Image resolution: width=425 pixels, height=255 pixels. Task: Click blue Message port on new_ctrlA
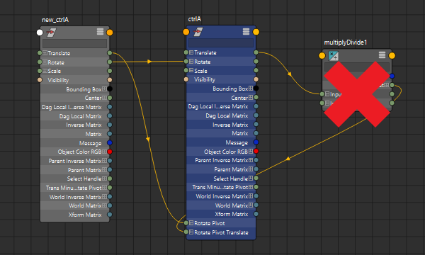(x=110, y=142)
